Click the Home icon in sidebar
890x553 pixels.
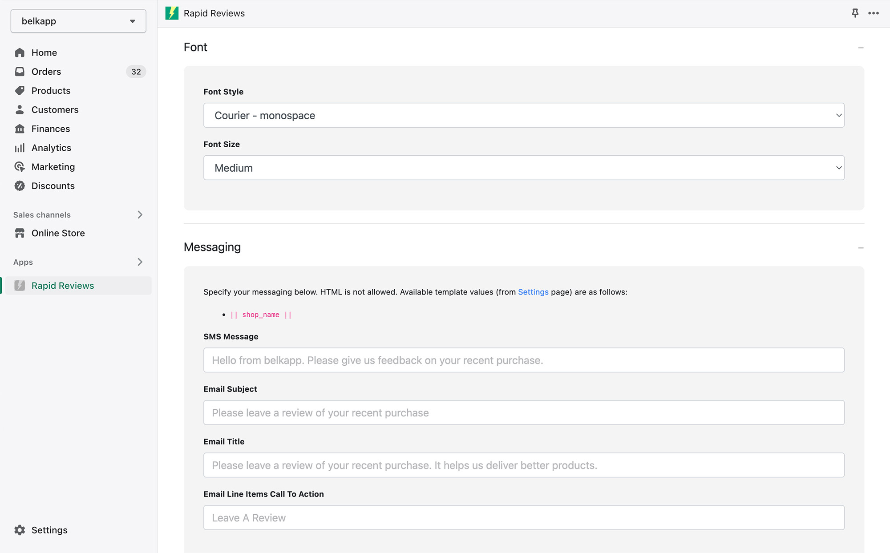point(20,52)
